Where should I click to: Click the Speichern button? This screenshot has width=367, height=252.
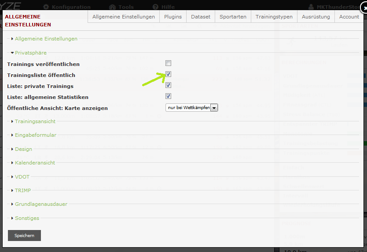point(24,236)
